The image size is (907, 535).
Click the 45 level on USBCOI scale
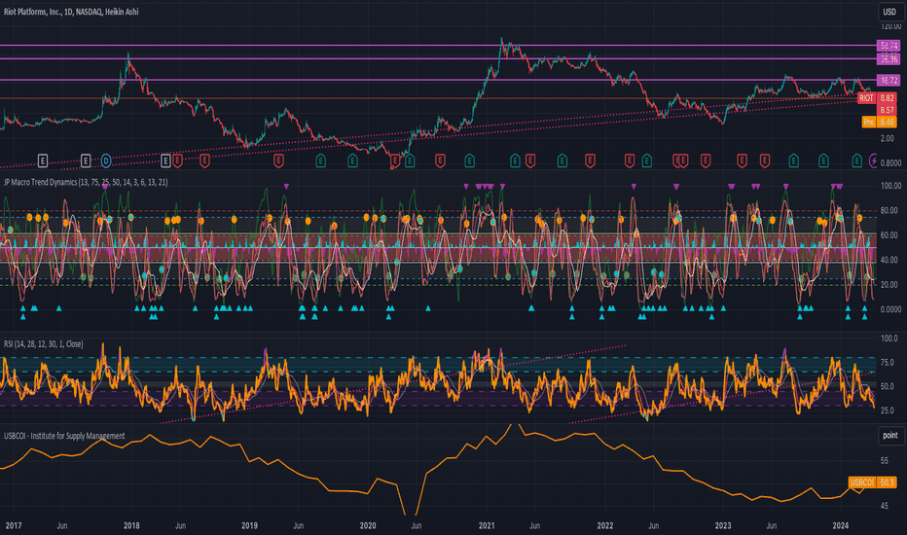tap(885, 506)
